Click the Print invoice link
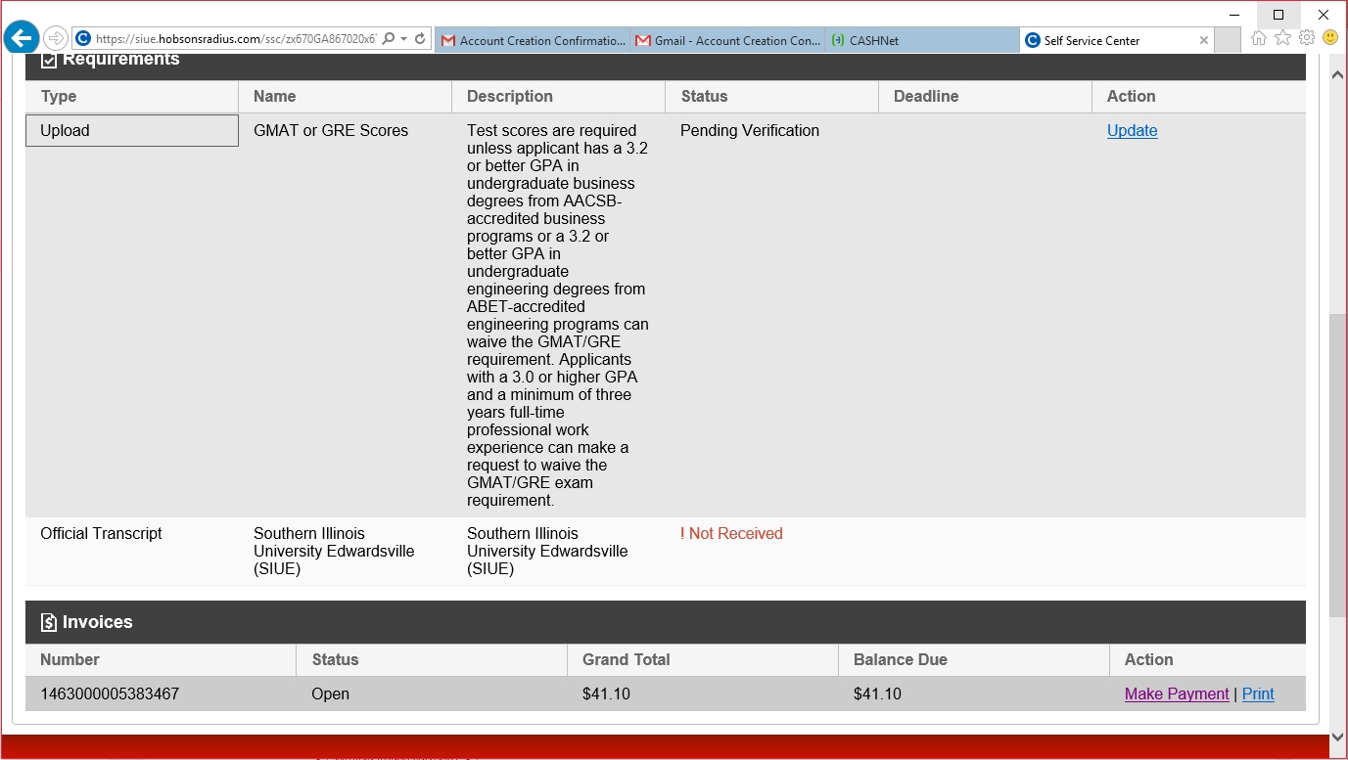 point(1258,694)
